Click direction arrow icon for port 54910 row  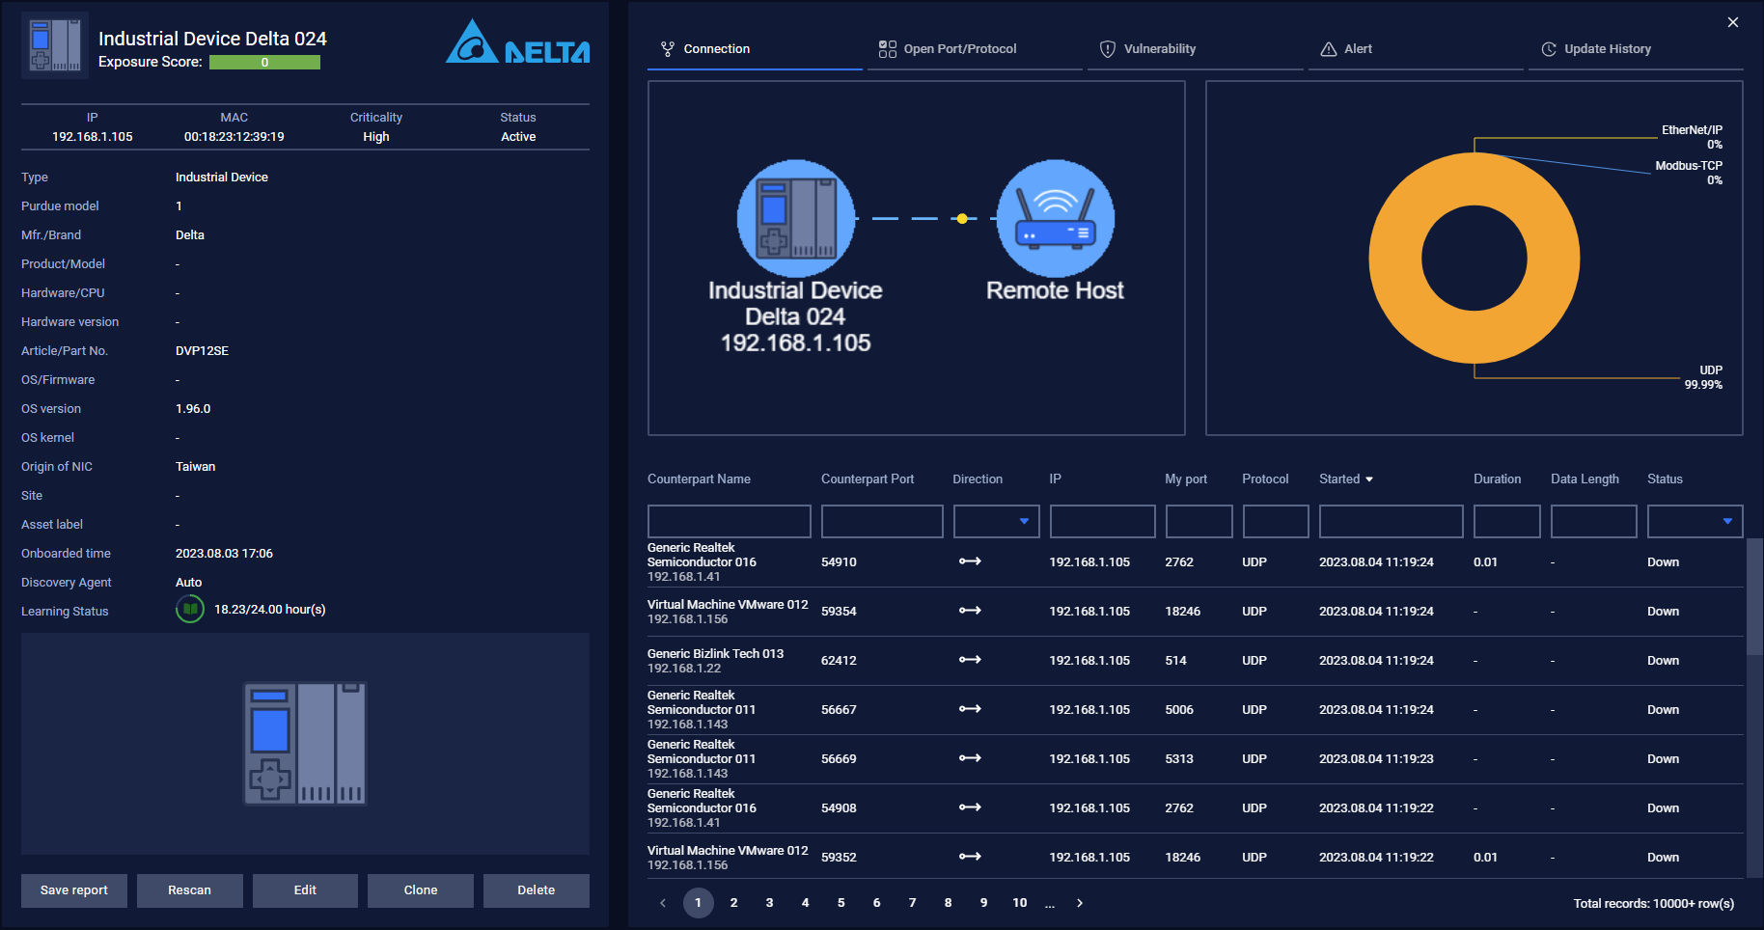(970, 561)
